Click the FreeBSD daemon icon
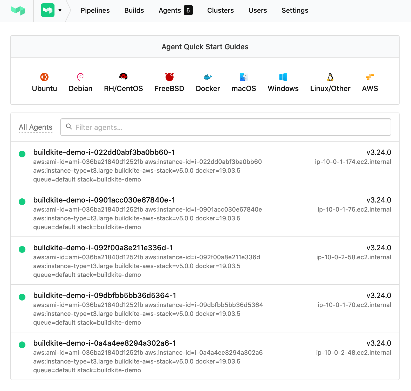Viewport: 411px width, 391px height. point(169,77)
